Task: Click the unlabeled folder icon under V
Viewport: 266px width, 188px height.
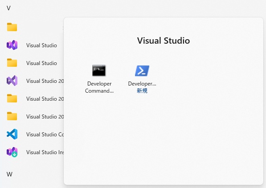Action: (12, 27)
